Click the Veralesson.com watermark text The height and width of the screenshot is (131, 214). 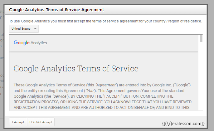(x=183, y=123)
